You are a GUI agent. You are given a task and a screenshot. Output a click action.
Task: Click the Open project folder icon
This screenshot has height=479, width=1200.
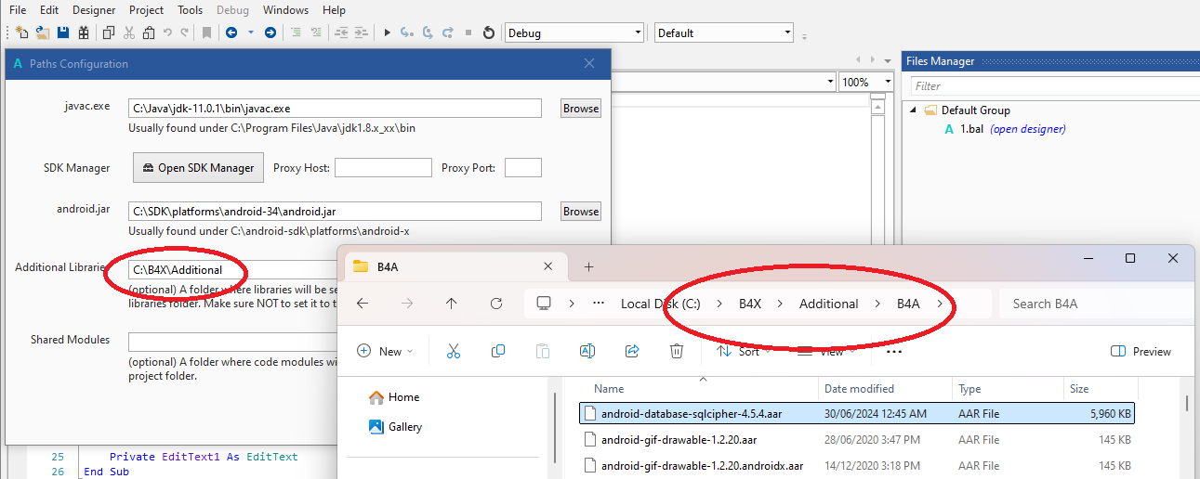[x=42, y=32]
